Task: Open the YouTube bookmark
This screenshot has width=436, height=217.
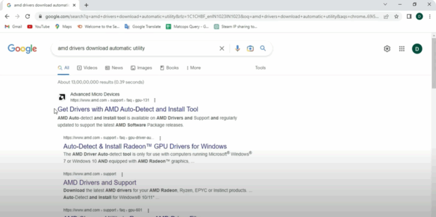Action: tap(38, 27)
